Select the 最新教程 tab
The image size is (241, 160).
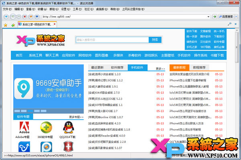(x=180, y=67)
